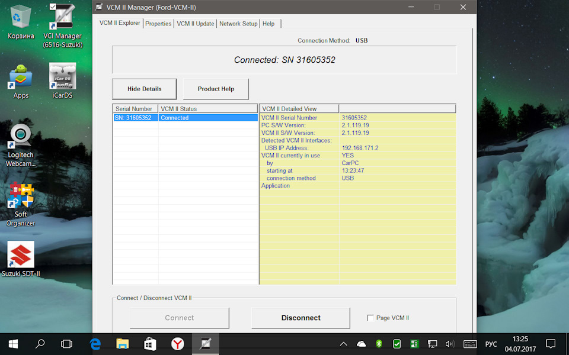Click the Hide Details button
This screenshot has height=355, width=569.
pos(145,89)
